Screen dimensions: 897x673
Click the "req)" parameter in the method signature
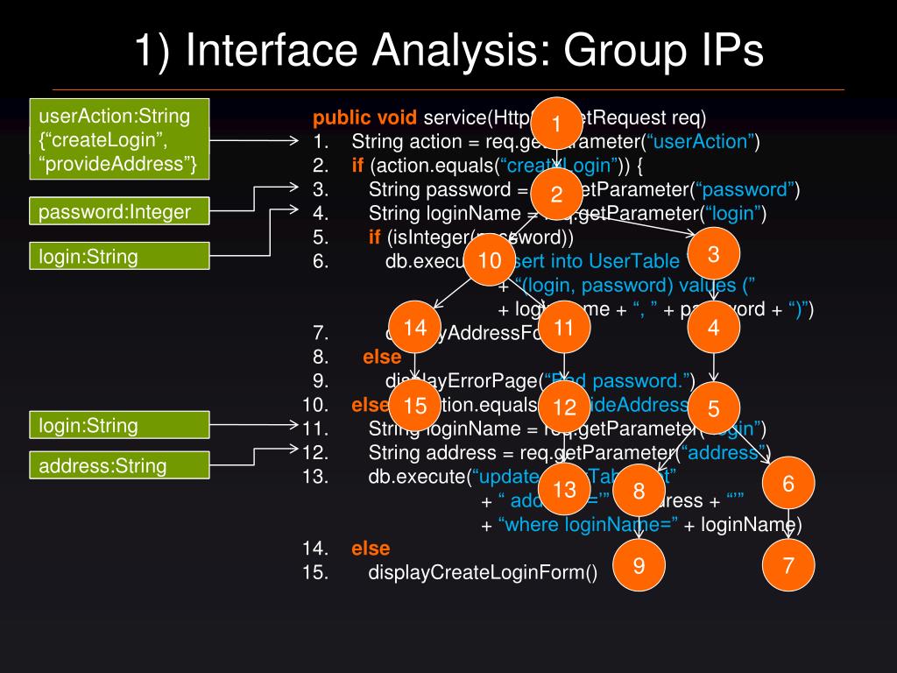coord(689,118)
